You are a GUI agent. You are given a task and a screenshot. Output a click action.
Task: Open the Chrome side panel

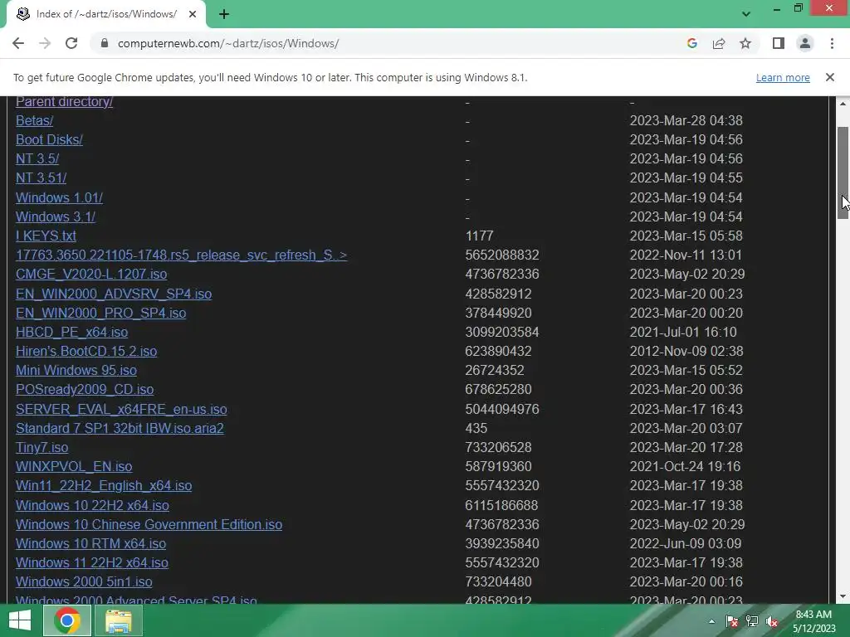pyautogui.click(x=779, y=43)
